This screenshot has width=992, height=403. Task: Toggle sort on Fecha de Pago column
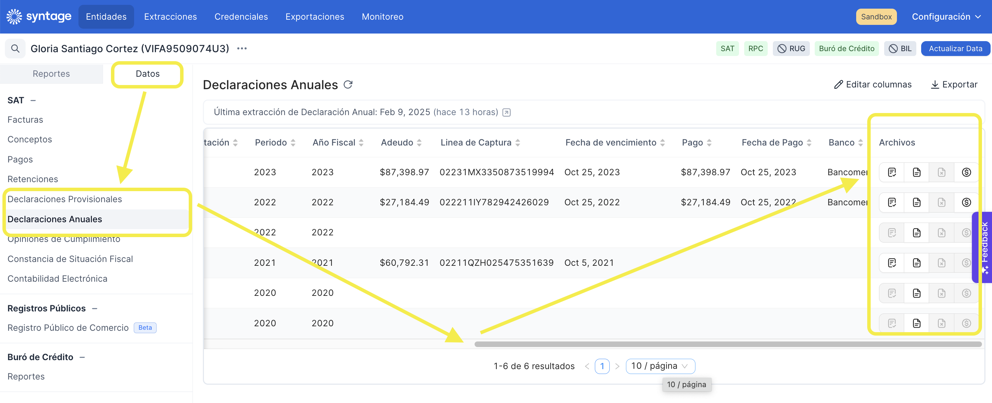[809, 143]
